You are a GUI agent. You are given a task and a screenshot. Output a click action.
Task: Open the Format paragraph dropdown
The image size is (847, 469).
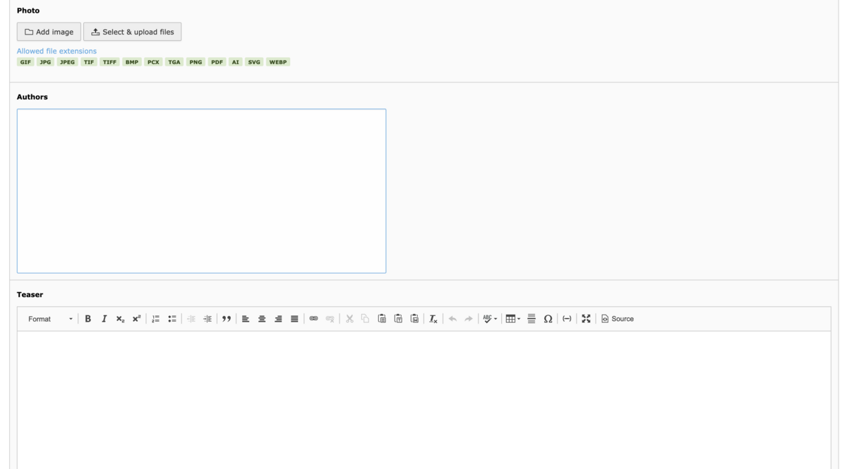point(49,319)
